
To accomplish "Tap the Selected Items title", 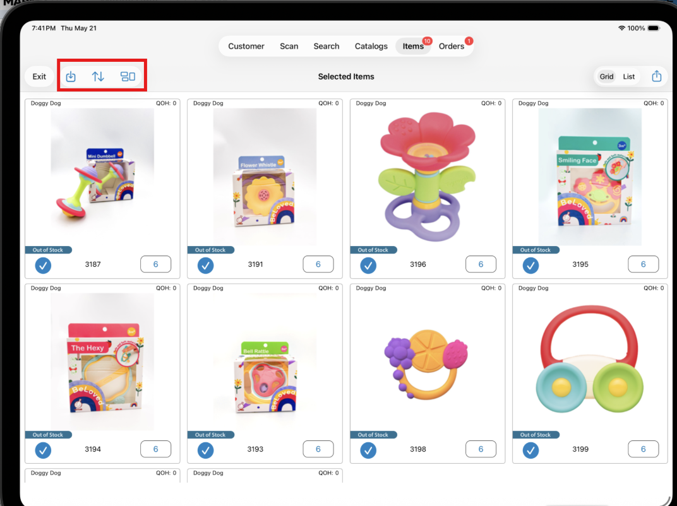I will tap(346, 76).
